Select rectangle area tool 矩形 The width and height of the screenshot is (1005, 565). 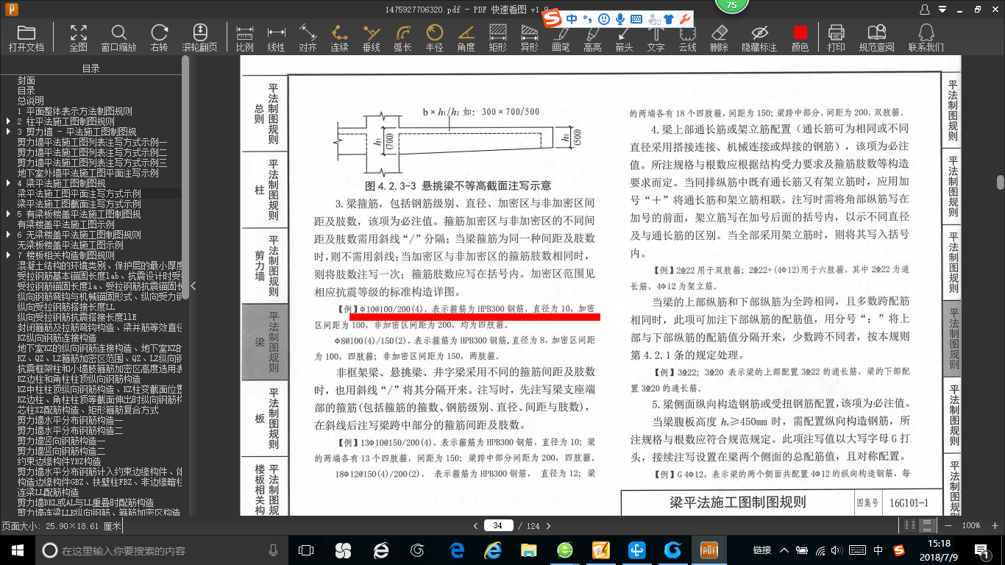(x=497, y=38)
